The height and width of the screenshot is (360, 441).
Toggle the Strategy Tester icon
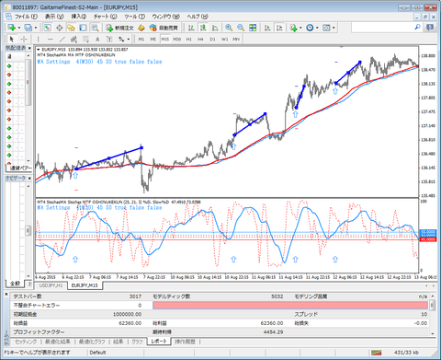point(95,28)
